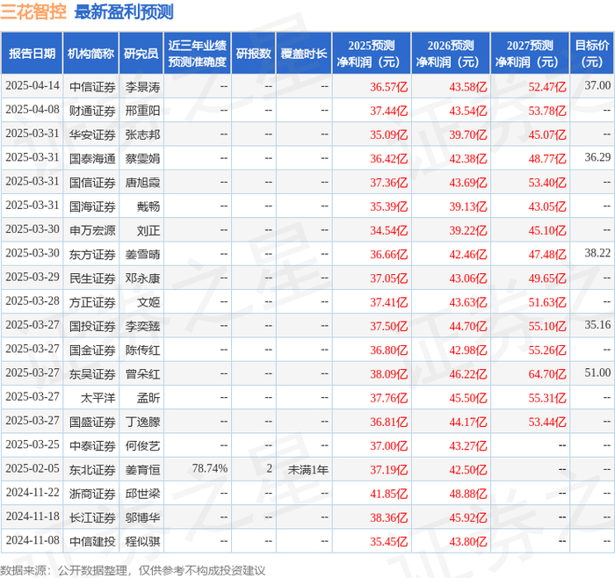Click 43.80亿 in 中信建投 row
This screenshot has width=615, height=578.
[468, 542]
